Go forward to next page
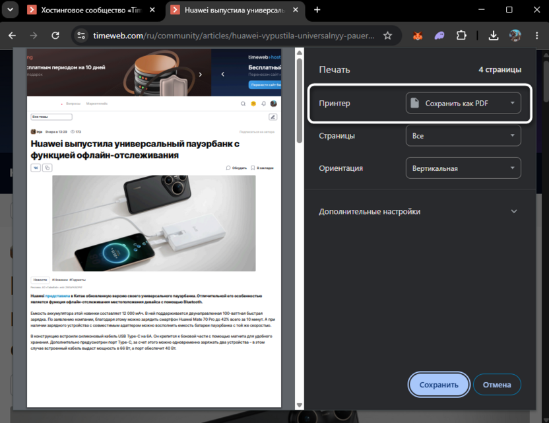Screen dimensions: 549x423 [x=34, y=36]
